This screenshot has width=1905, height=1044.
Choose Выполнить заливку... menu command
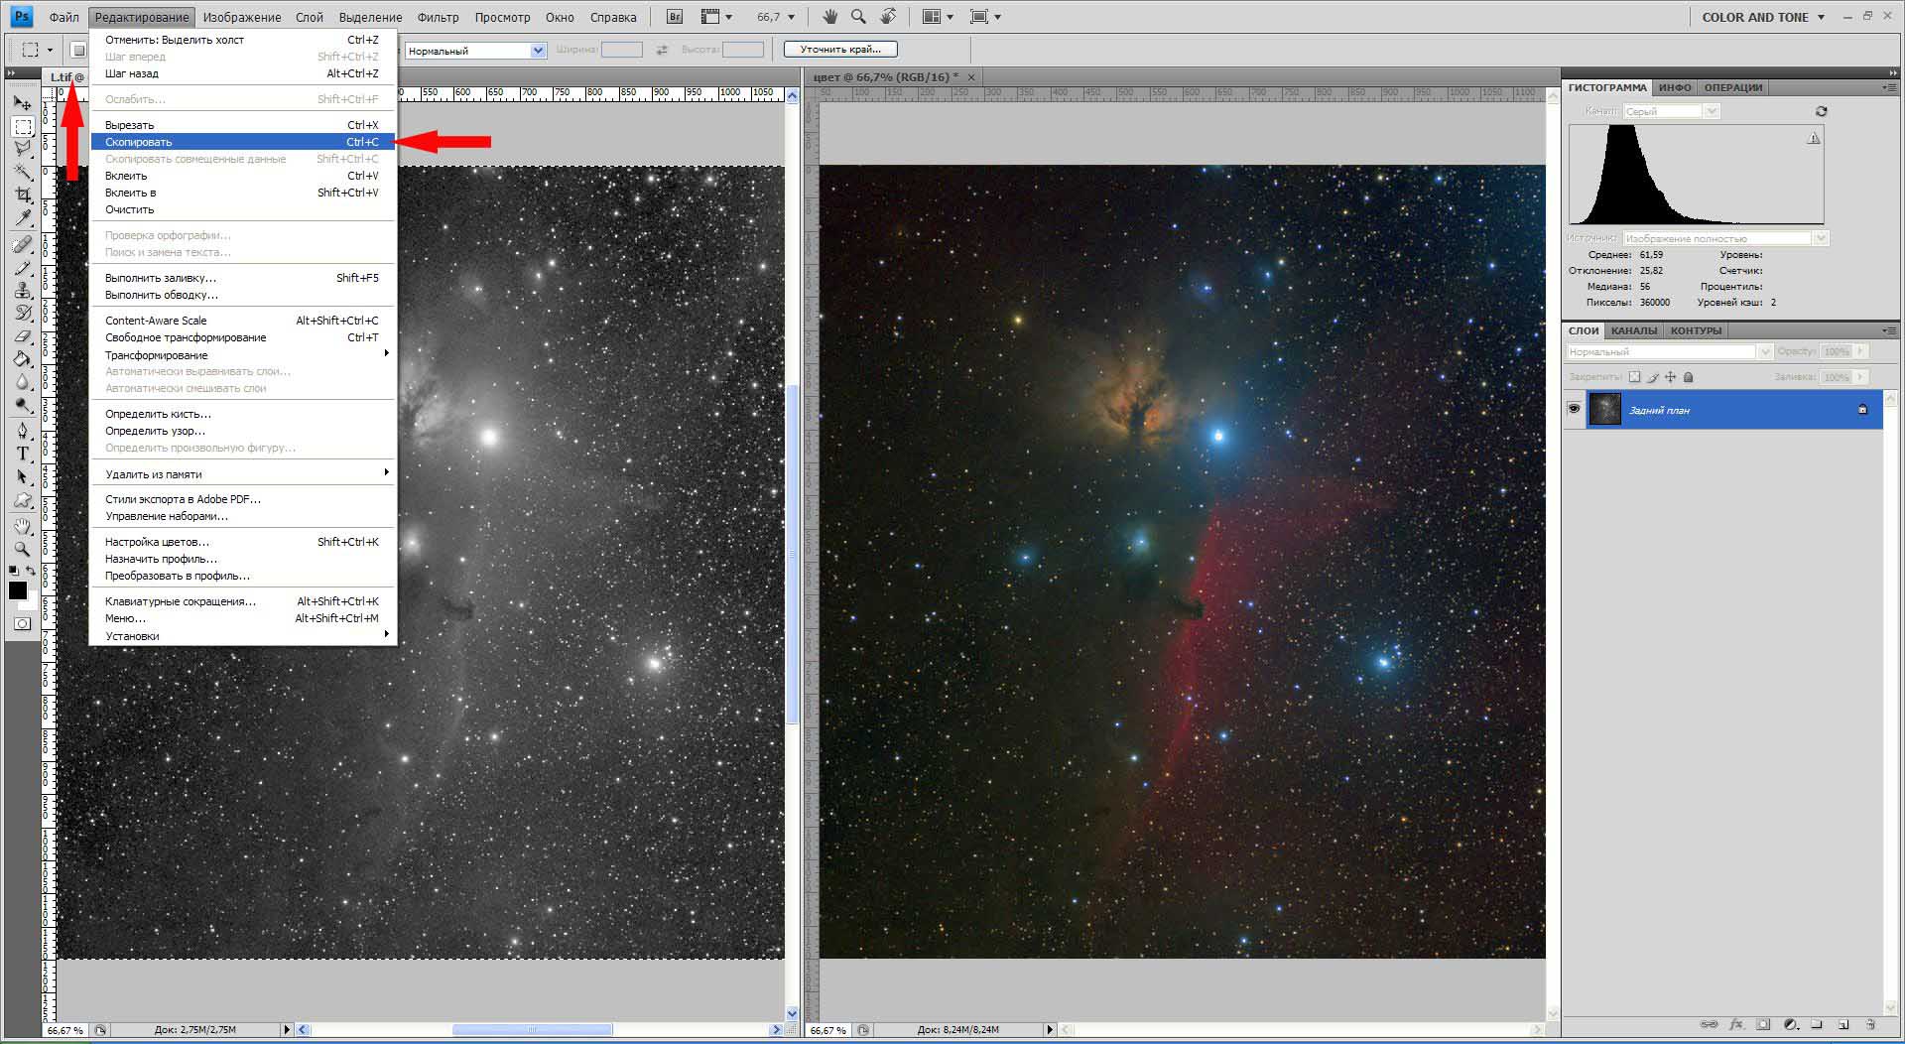(160, 278)
